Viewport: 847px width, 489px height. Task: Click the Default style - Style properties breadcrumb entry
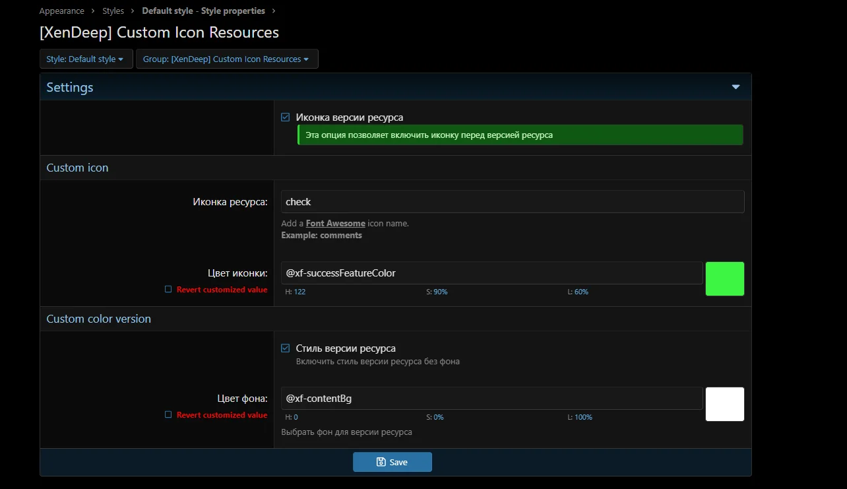click(203, 11)
